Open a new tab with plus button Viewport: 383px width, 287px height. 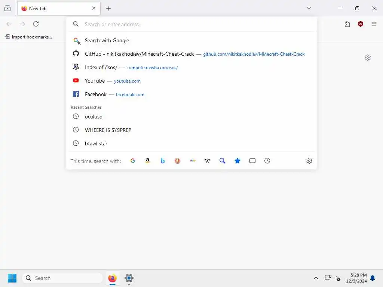tap(108, 9)
